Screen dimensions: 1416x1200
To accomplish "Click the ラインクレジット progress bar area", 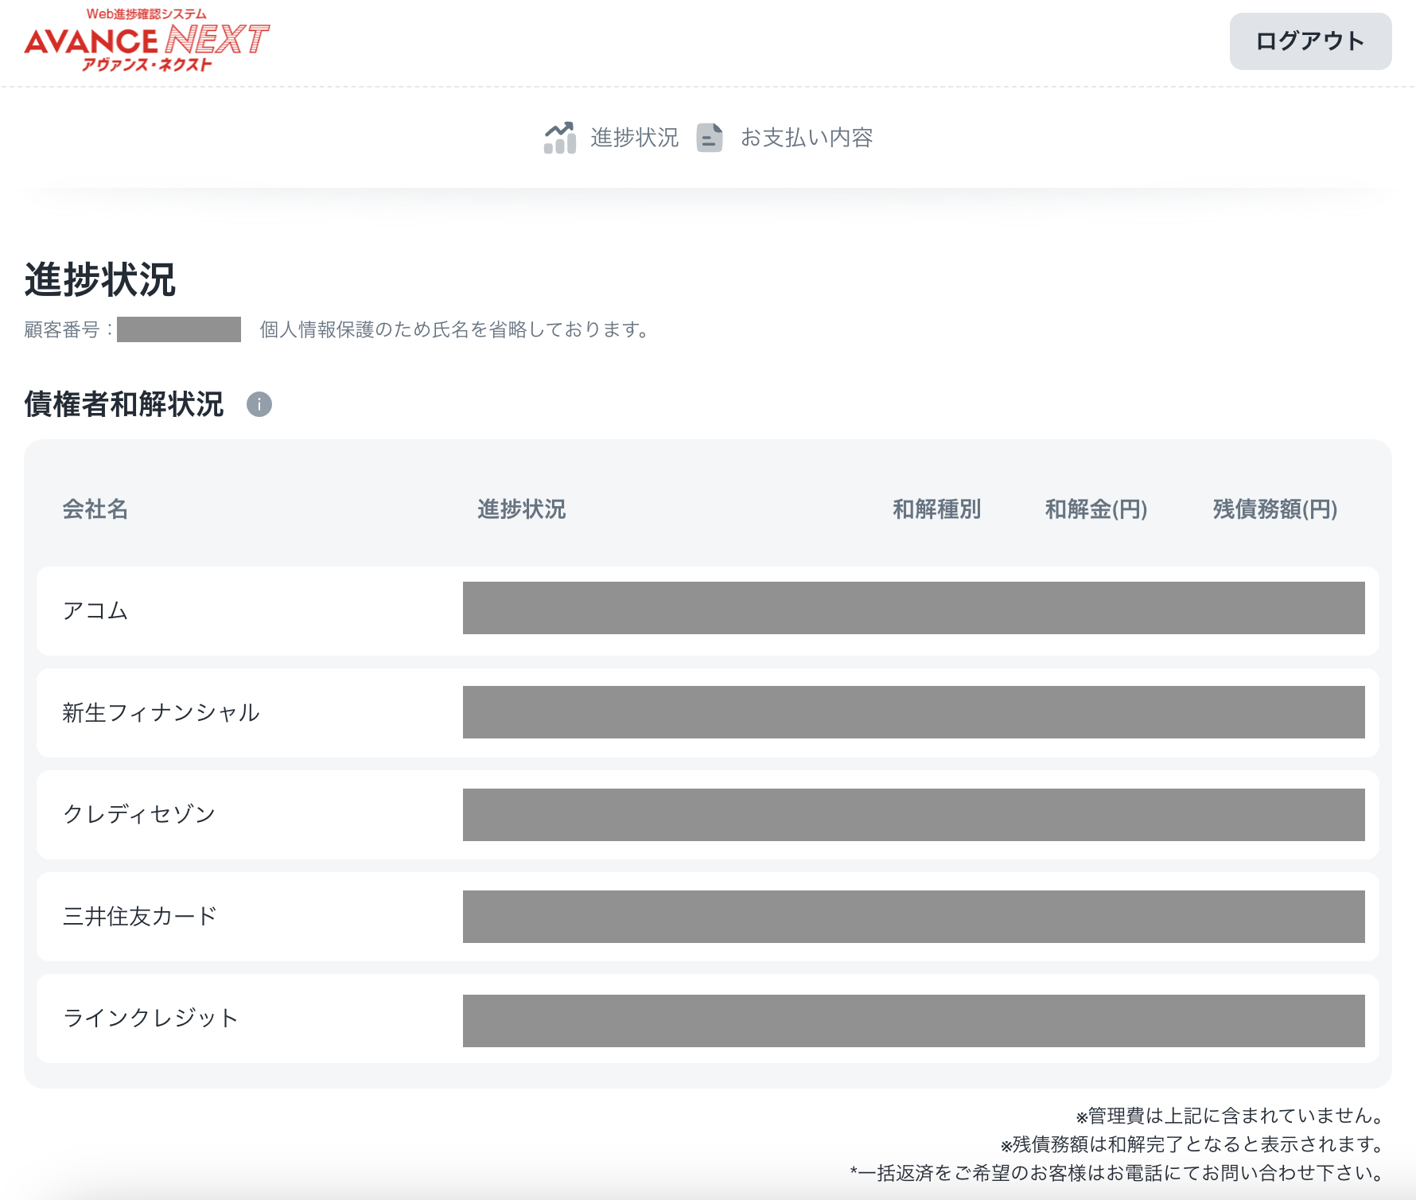I will 915,1019.
